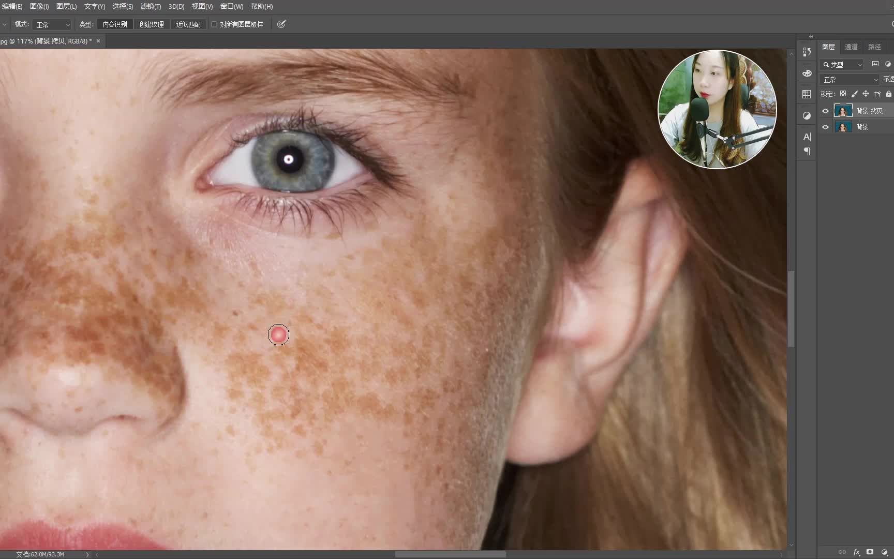
Task: Click the horizontal canvas scrollbar thumb
Action: tap(451, 554)
